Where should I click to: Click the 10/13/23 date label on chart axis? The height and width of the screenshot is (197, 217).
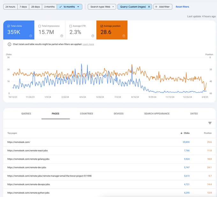13,97
